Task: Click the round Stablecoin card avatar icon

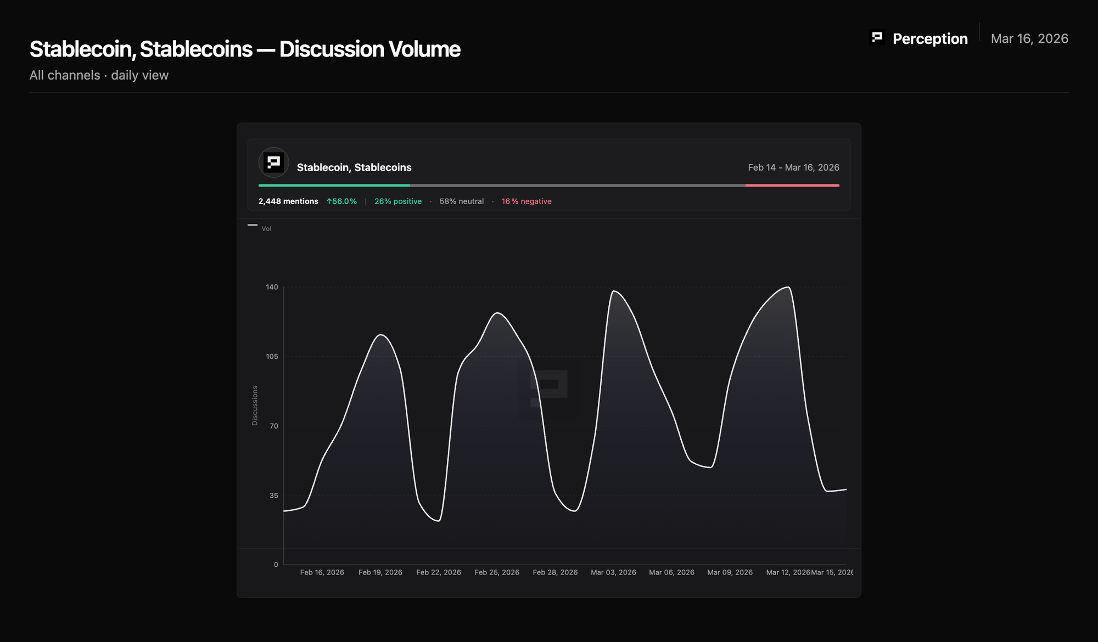Action: tap(273, 163)
